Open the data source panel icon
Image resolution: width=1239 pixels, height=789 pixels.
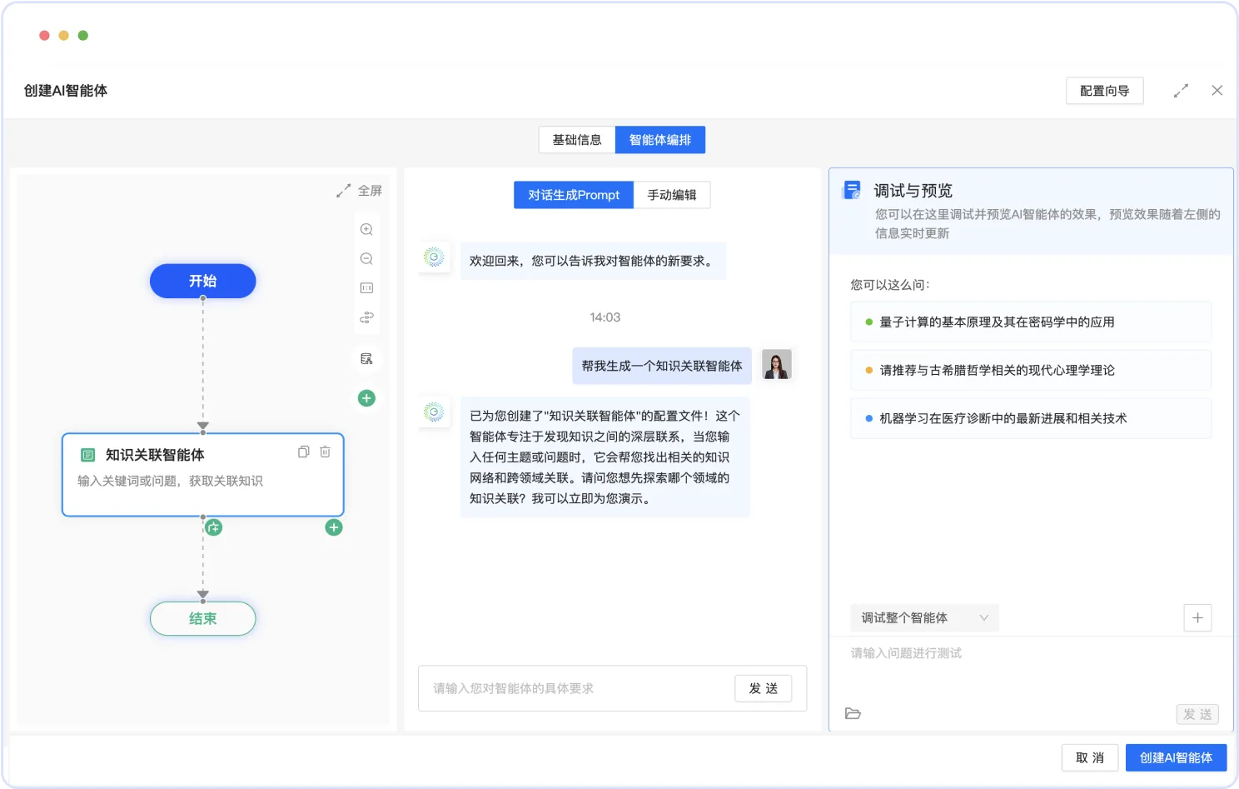click(x=366, y=359)
